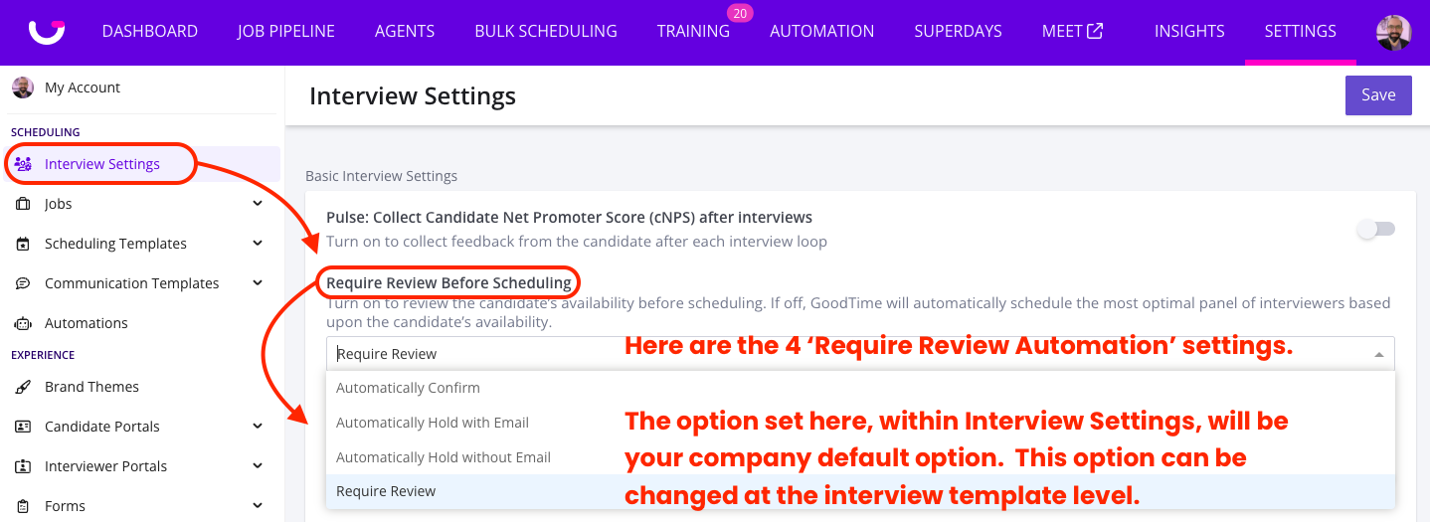Open the user profile avatar menu
This screenshot has height=522, width=1430.
pos(1393,32)
